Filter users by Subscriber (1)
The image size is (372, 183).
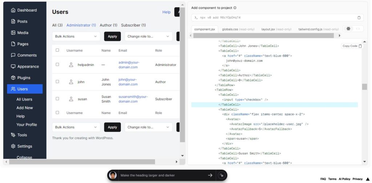(133, 25)
